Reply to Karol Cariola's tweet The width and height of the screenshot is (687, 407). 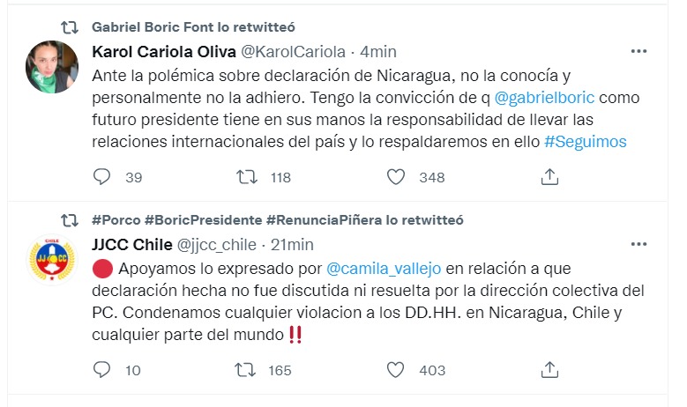pos(102,177)
